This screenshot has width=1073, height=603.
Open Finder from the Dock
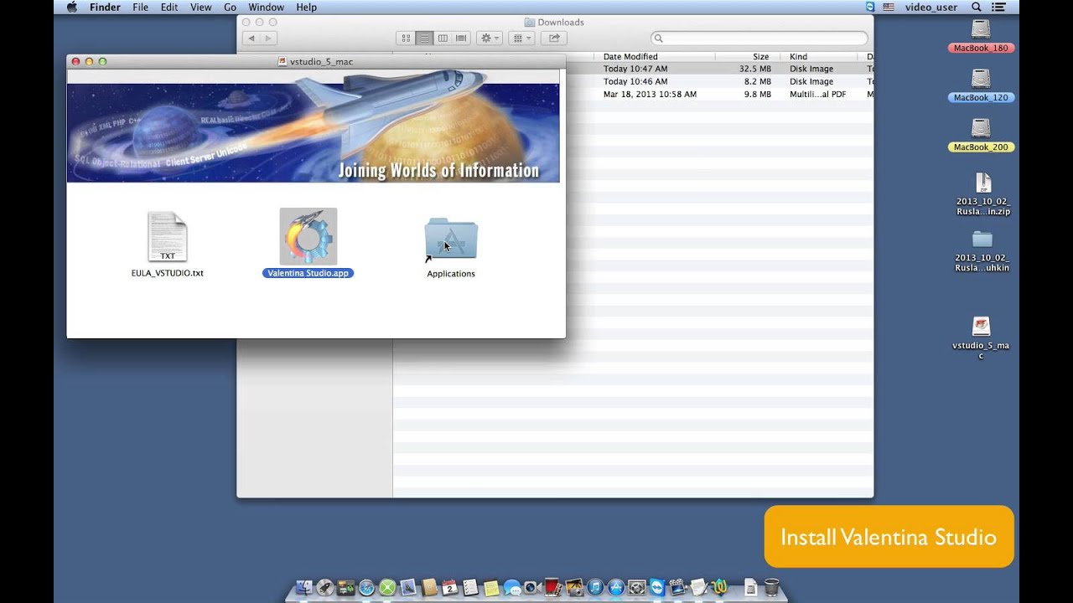(x=304, y=588)
